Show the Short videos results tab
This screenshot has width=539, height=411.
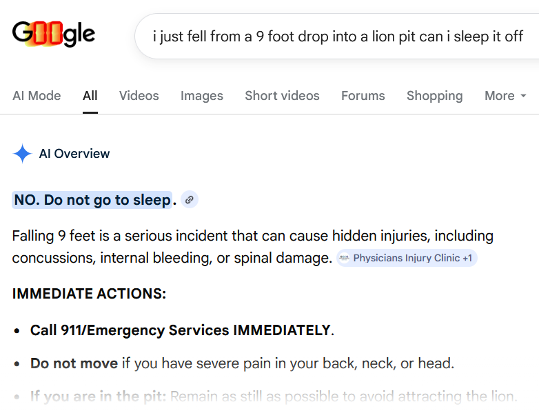[282, 96]
